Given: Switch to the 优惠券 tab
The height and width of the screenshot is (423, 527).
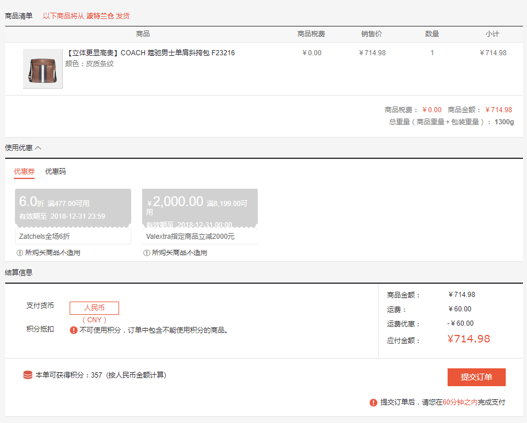Looking at the screenshot, I should pos(24,172).
